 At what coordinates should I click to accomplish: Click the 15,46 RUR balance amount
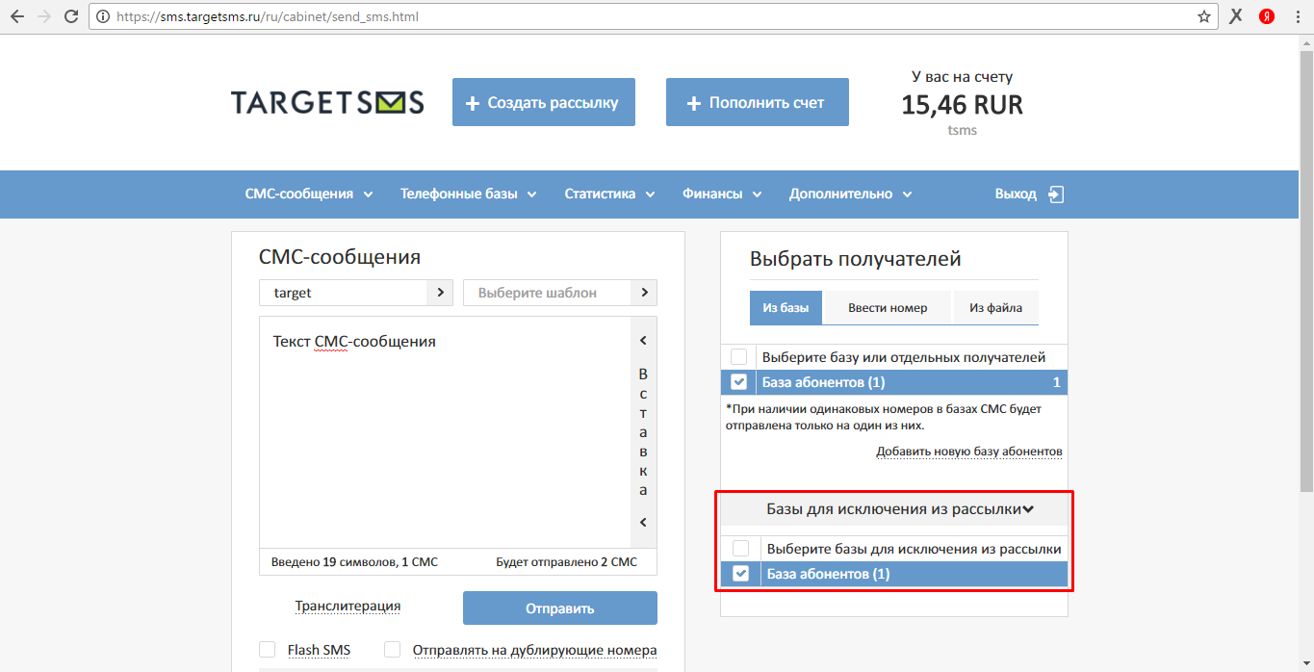tap(962, 105)
